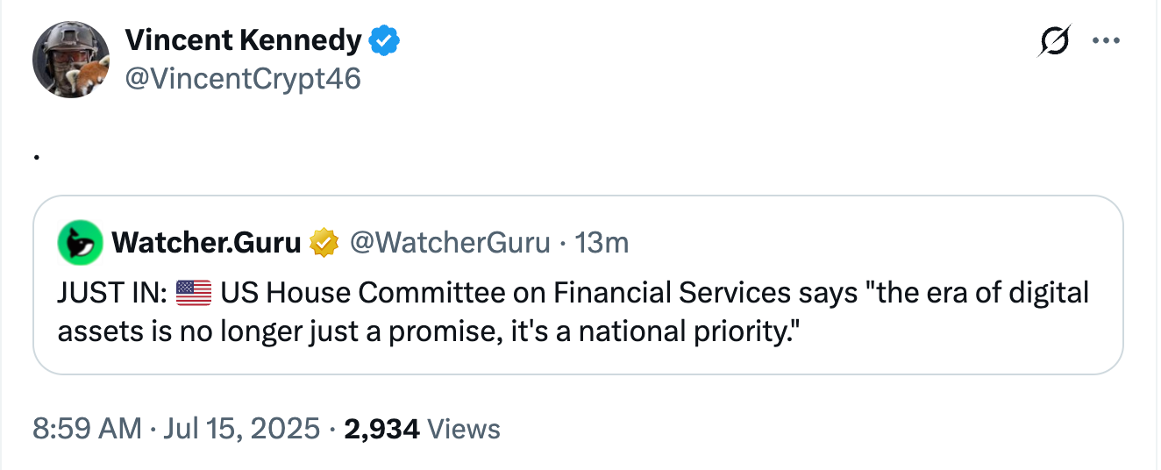Open the green Watcher.Guru avatar icon
Screen dimensions: 1161x470
pyautogui.click(x=80, y=242)
